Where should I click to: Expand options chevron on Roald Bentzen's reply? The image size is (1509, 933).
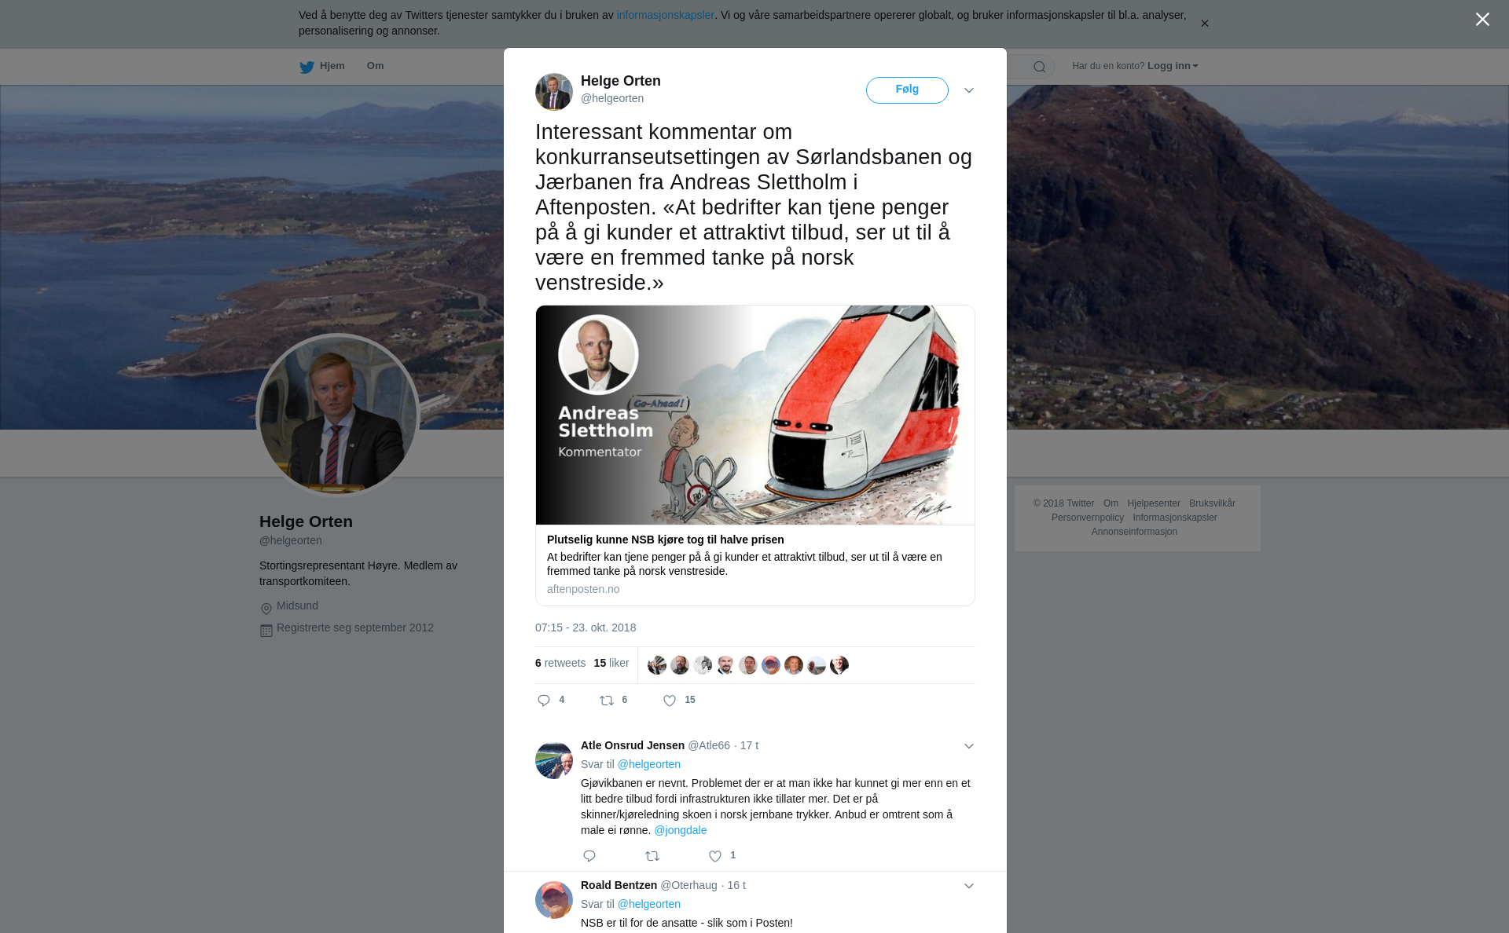click(x=969, y=886)
